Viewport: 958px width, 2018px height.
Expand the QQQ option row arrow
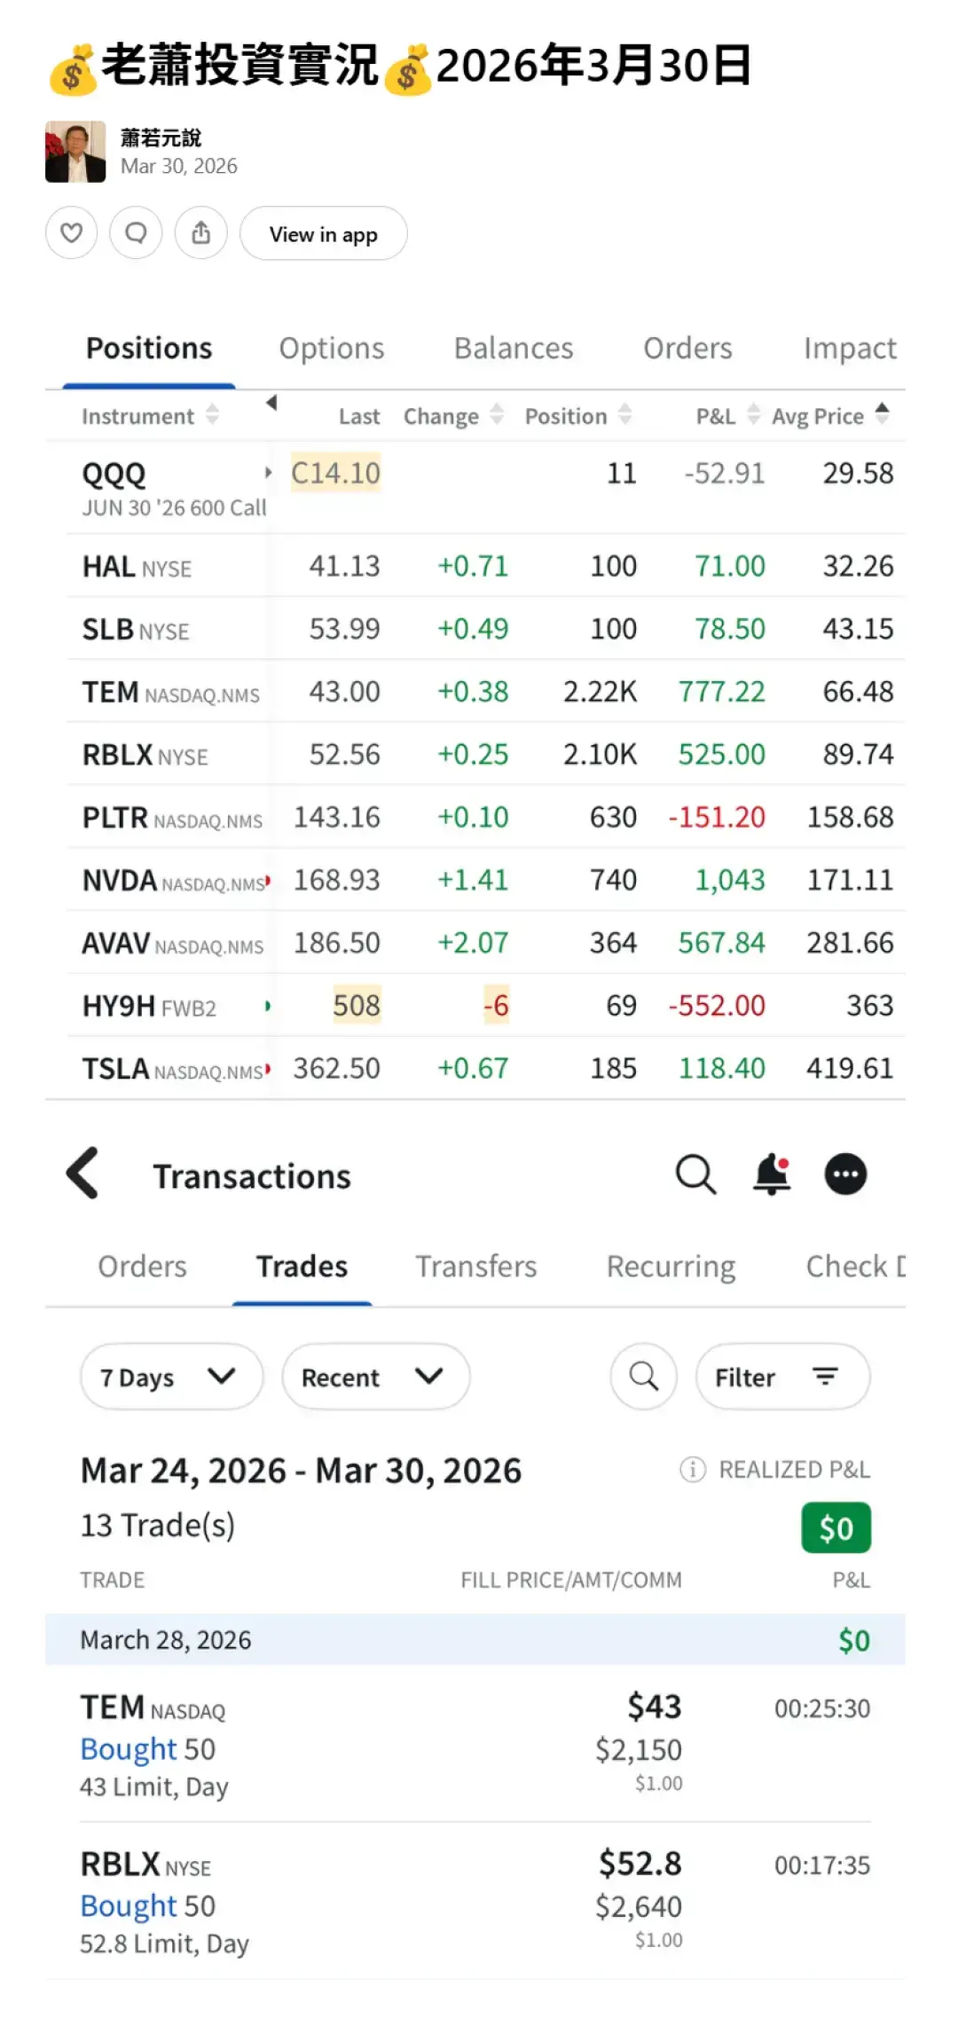tap(268, 473)
